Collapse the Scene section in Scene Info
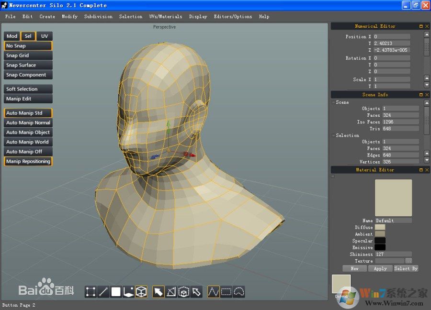This screenshot has width=431, height=310. click(333, 102)
